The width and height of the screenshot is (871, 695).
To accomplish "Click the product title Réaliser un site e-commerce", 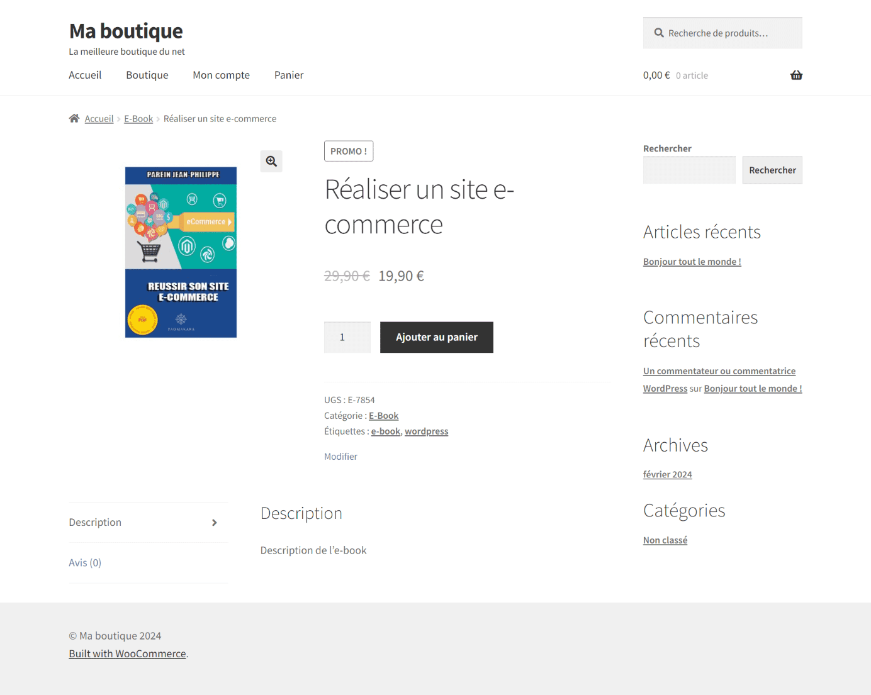I will (x=419, y=207).
